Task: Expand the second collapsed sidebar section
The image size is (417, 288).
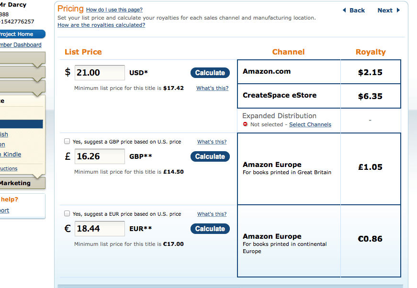Action: point(22,72)
